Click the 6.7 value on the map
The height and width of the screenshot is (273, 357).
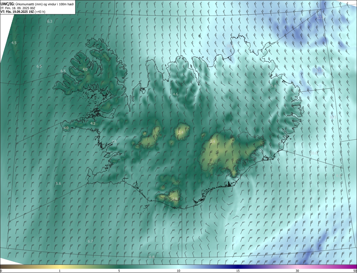tap(90, 241)
